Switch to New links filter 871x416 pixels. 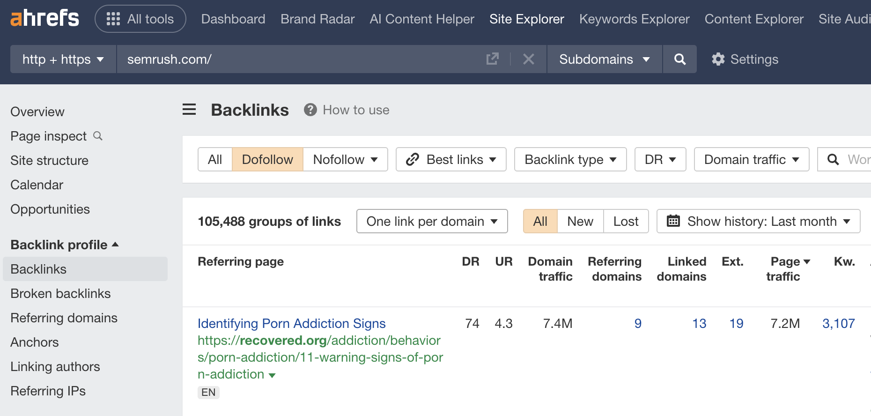[580, 221]
